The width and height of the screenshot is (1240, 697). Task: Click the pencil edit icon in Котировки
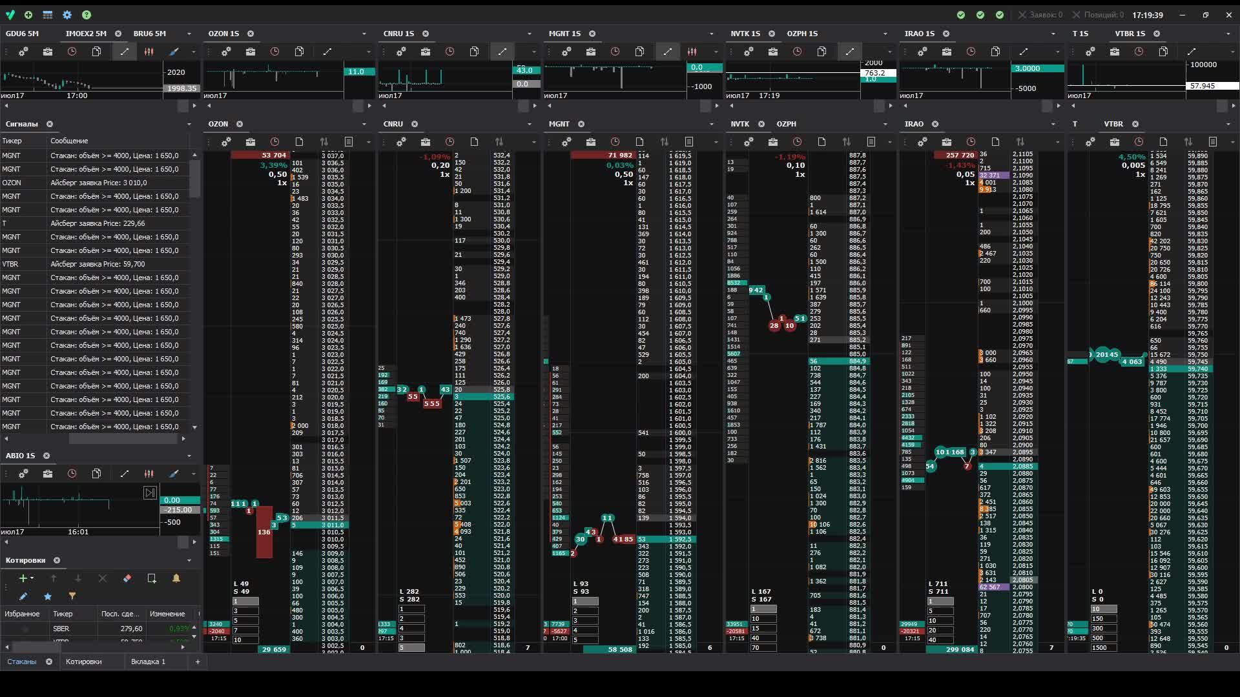coord(23,596)
